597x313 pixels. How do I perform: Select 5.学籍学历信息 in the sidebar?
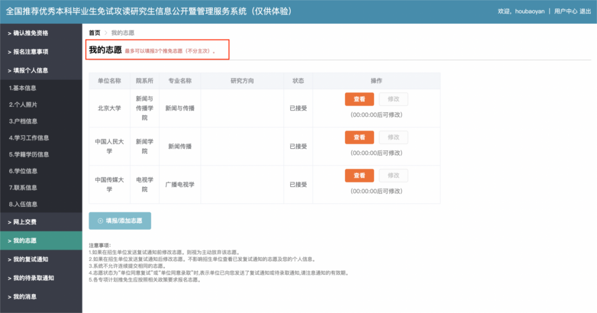(x=41, y=155)
